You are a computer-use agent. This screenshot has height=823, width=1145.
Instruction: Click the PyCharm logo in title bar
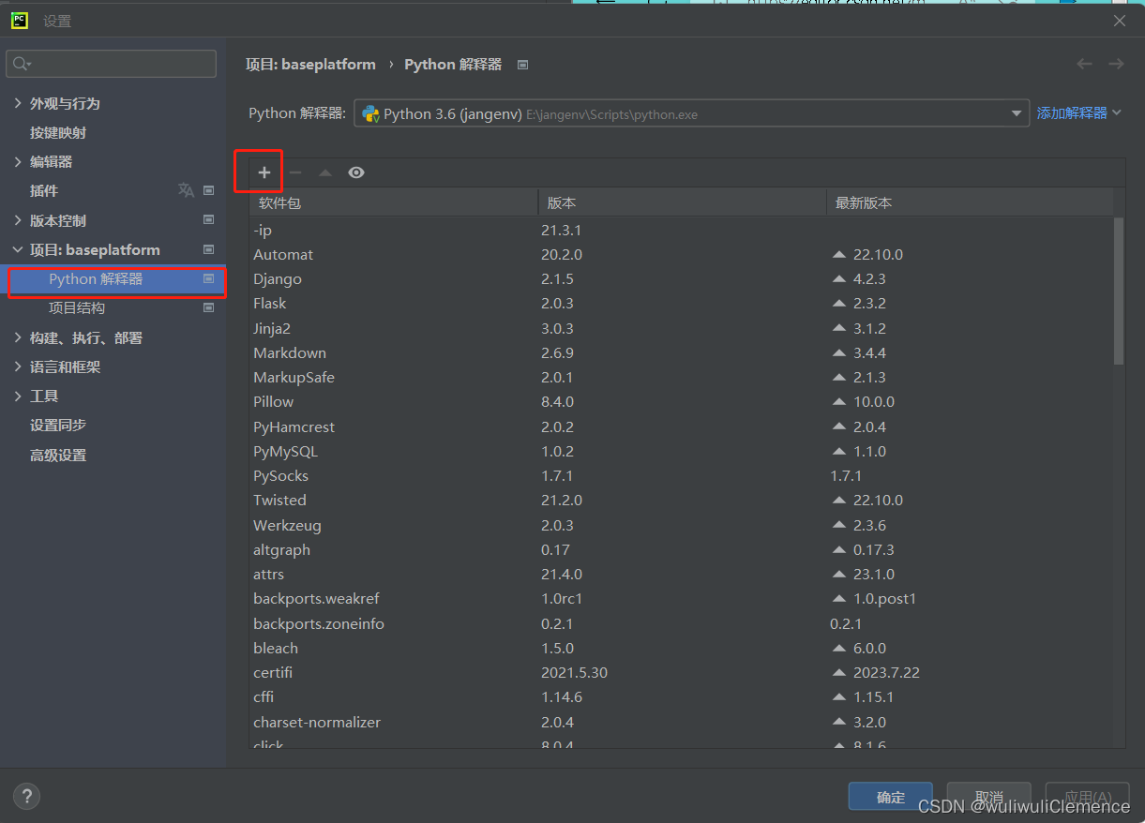pyautogui.click(x=19, y=20)
